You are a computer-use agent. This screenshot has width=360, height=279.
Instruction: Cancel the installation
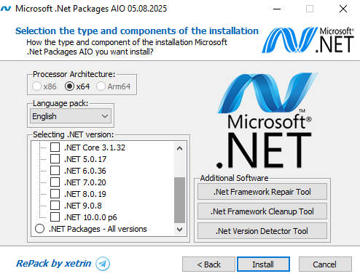(325, 264)
